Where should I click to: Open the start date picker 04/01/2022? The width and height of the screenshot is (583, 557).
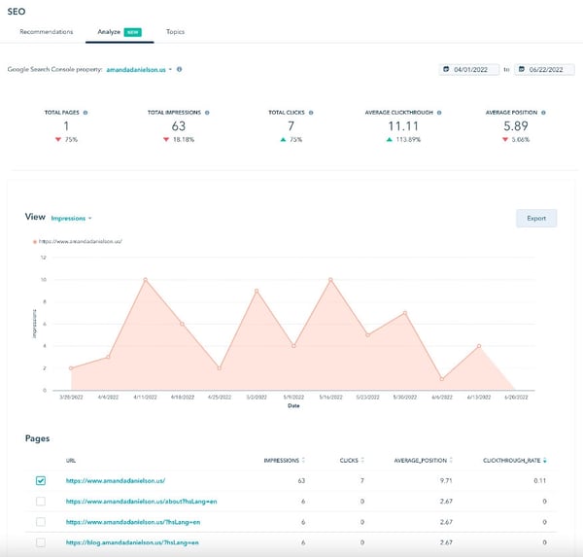click(469, 70)
